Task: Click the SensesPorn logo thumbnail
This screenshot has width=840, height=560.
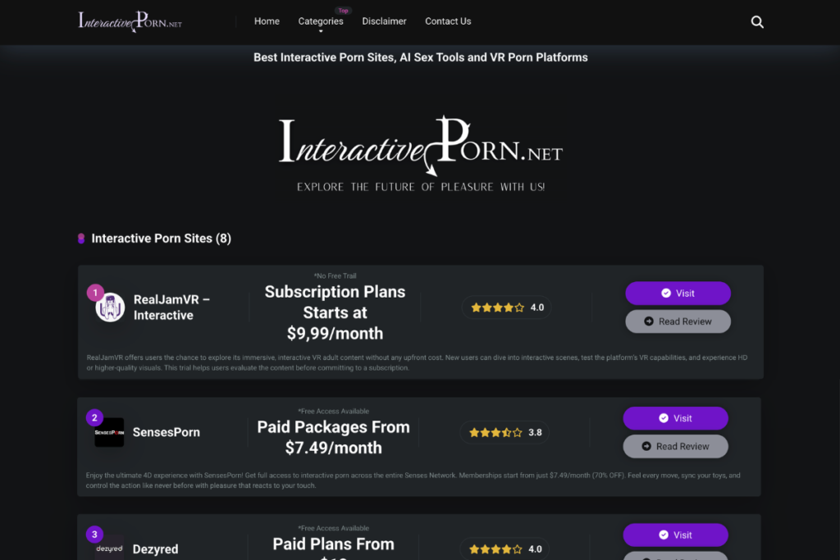Action: click(x=107, y=432)
